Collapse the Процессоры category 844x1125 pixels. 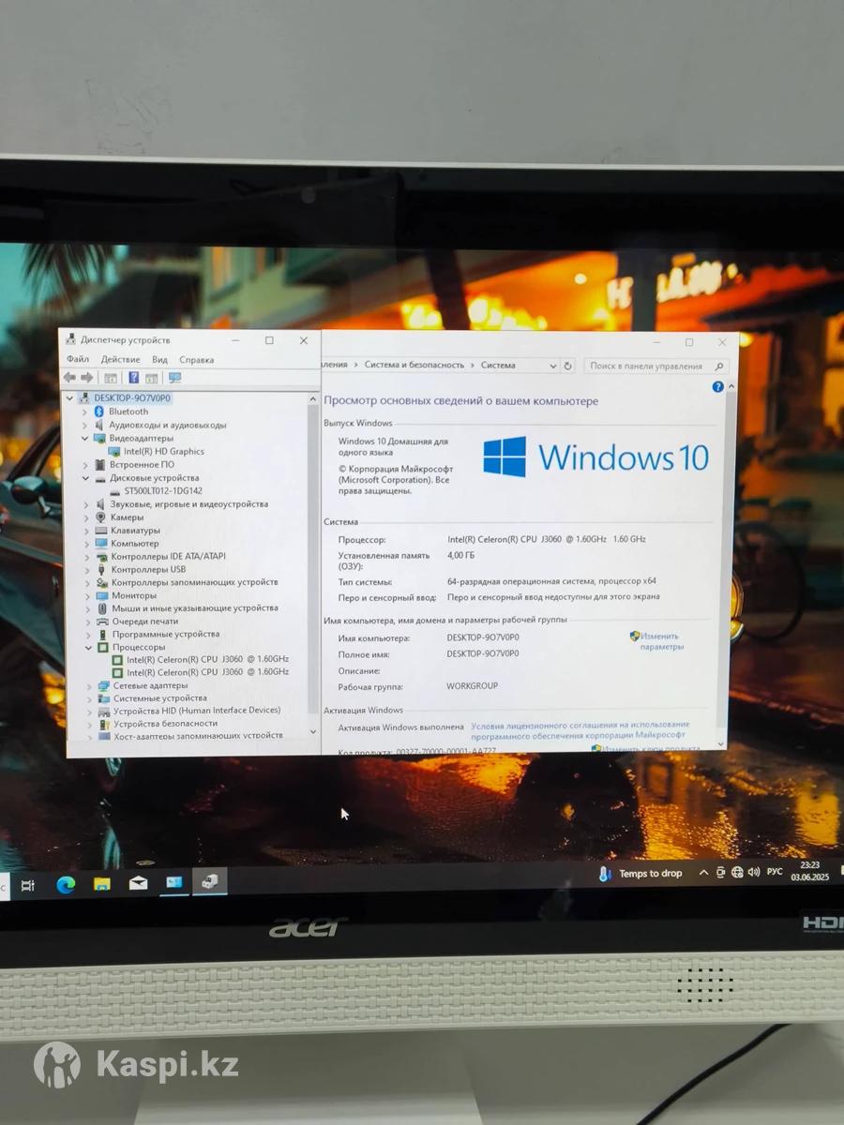point(89,647)
